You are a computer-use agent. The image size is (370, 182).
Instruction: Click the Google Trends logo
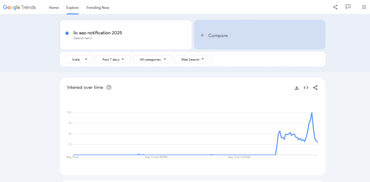19,7
